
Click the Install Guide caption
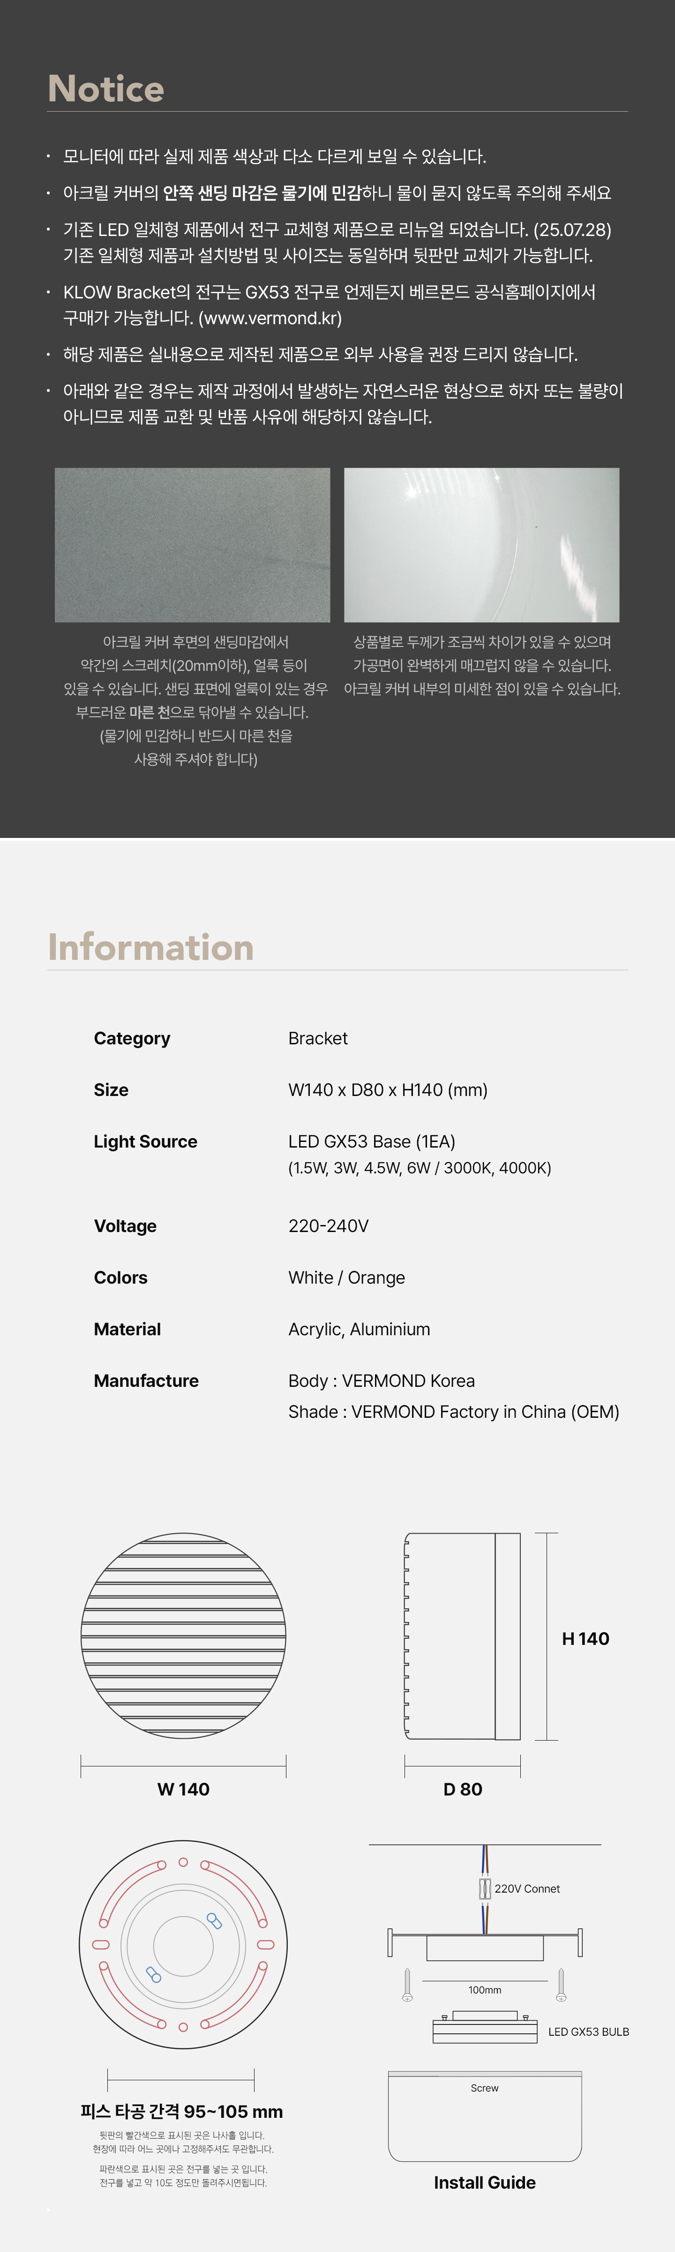[485, 2182]
